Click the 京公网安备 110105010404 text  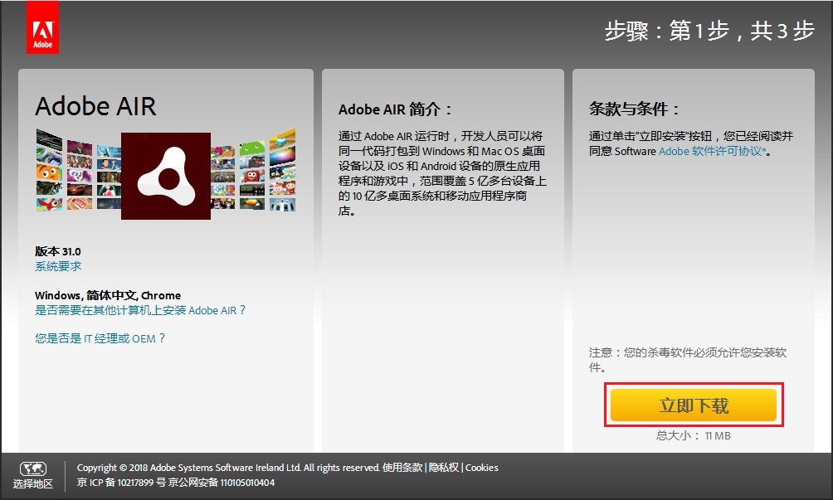click(x=222, y=483)
